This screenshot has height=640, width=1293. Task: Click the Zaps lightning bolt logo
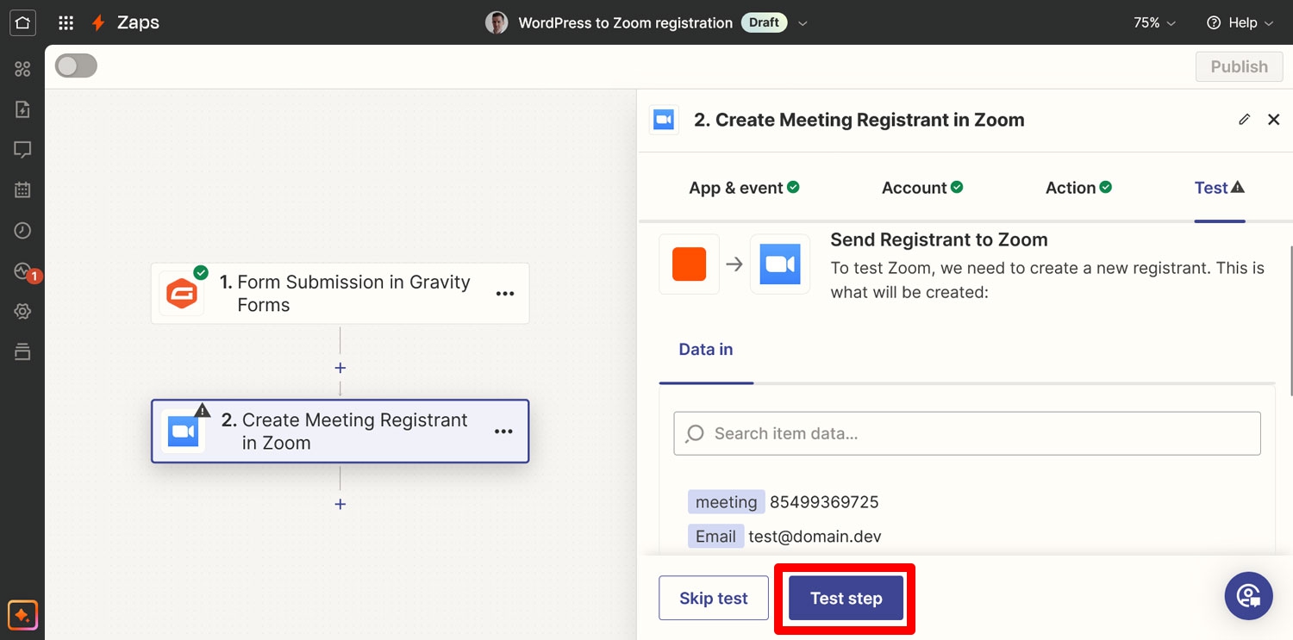click(x=99, y=23)
